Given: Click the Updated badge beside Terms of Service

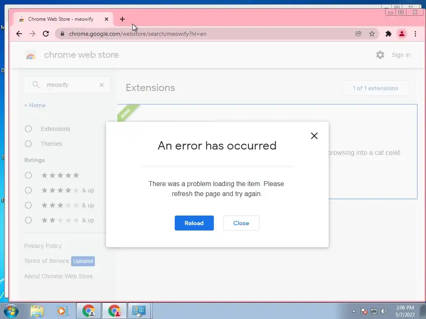Looking at the screenshot, I should coord(83,261).
